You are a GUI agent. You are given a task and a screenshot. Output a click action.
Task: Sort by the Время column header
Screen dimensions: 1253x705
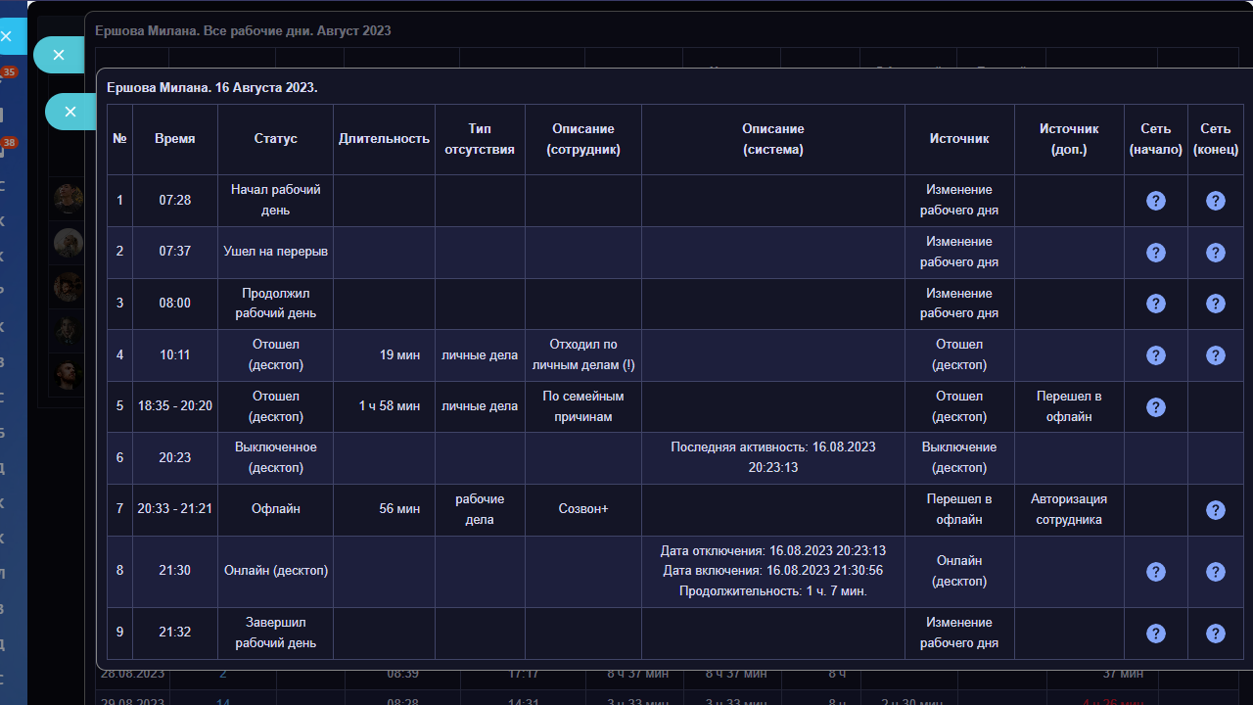175,139
